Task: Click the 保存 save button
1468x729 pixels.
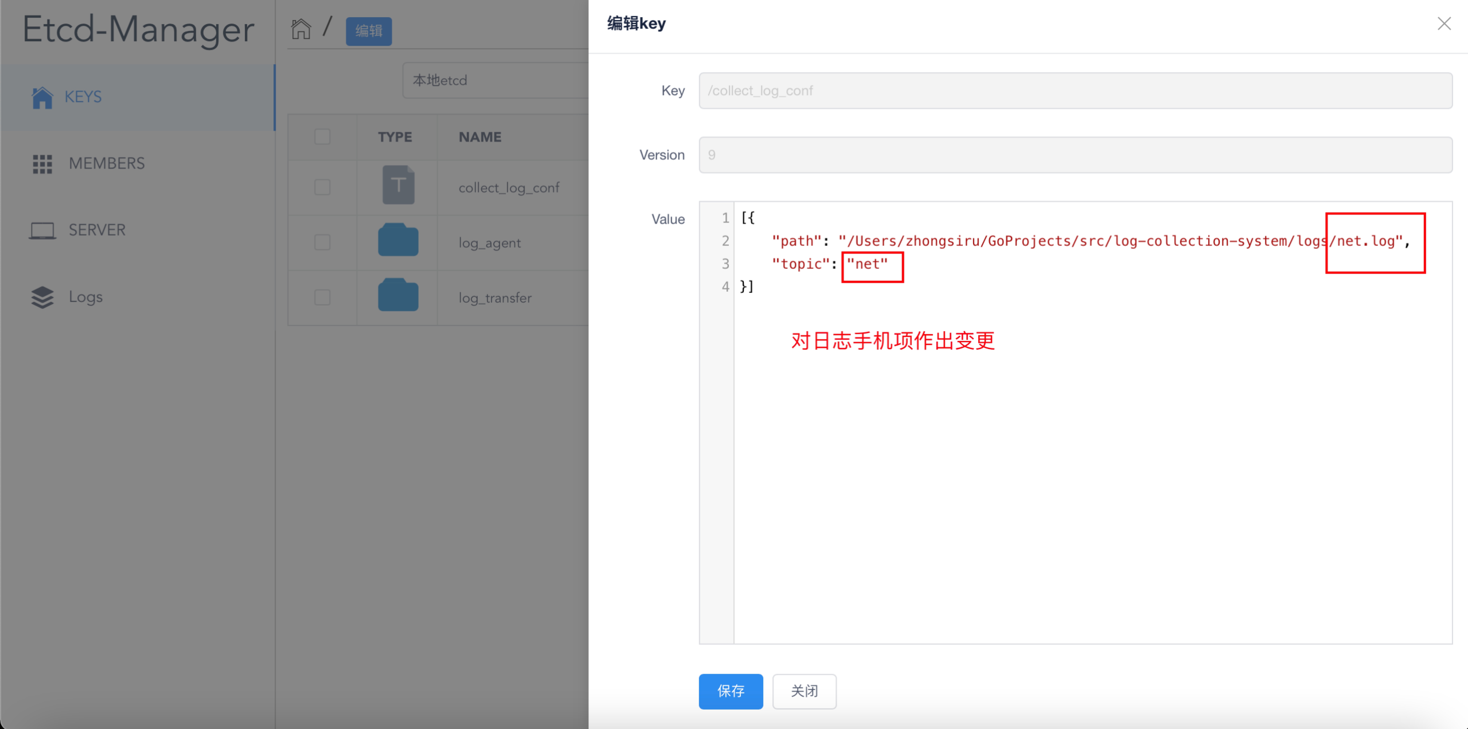Action: point(731,691)
